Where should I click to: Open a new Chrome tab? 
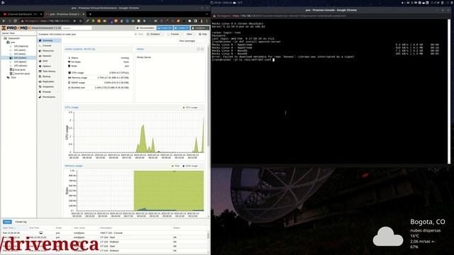(x=90, y=14)
